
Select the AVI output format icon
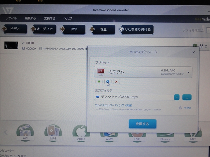tap(25, 132)
